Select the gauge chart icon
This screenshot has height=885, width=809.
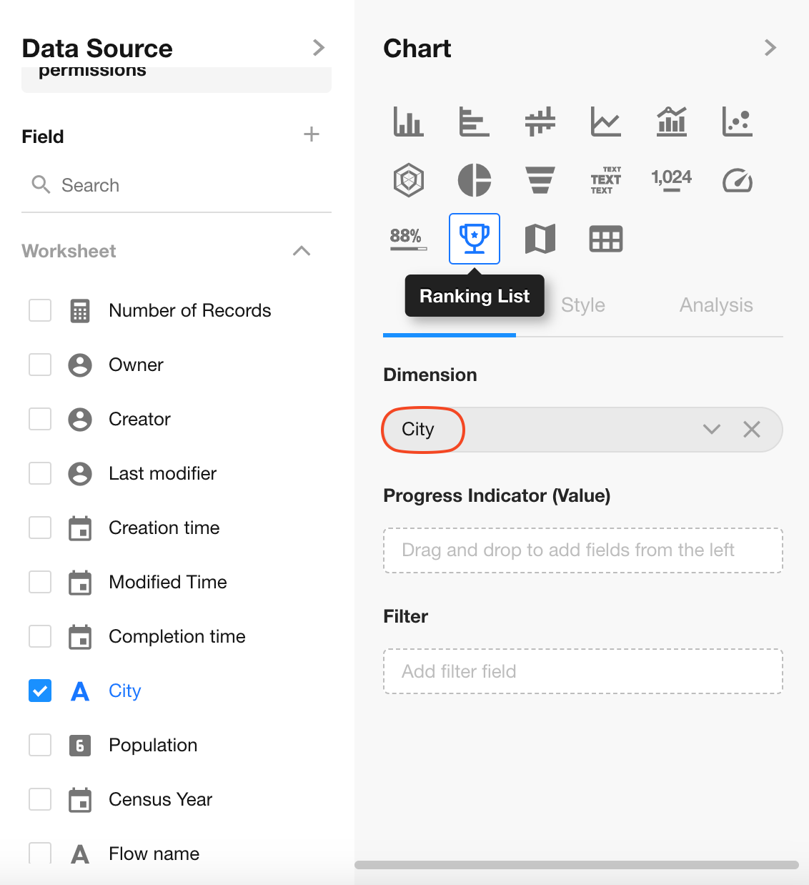(x=737, y=180)
